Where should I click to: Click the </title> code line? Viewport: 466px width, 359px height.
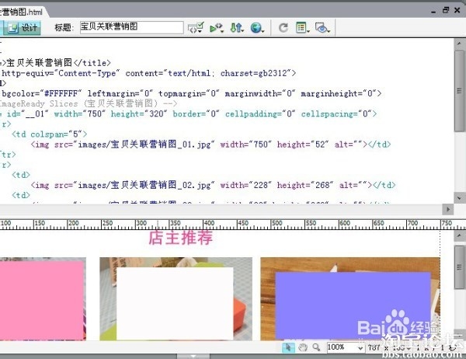(x=56, y=63)
